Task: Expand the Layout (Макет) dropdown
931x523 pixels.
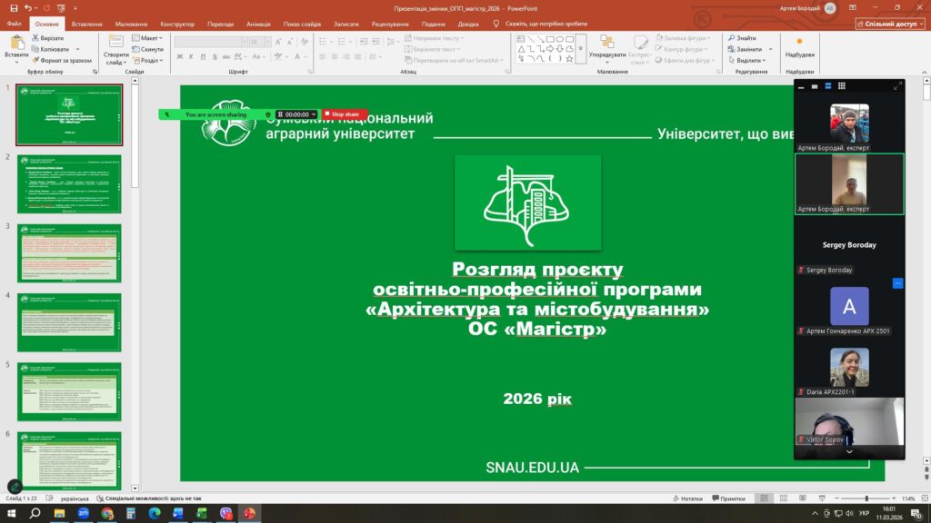Action: click(150, 38)
